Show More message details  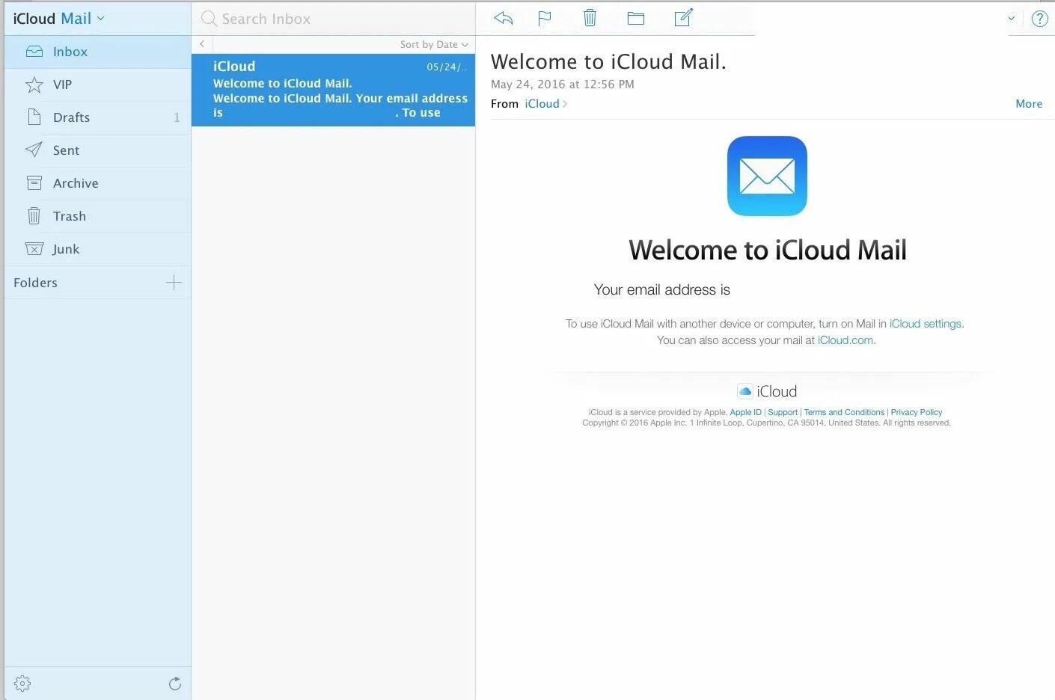pos(1029,104)
